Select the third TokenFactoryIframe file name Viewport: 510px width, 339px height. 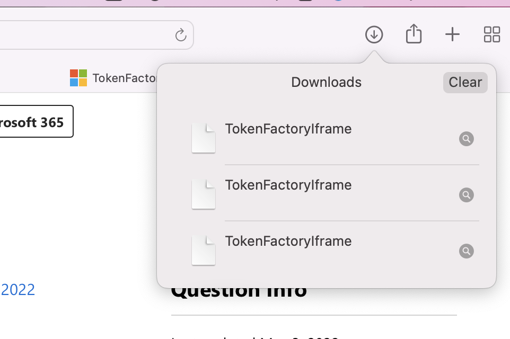point(288,241)
